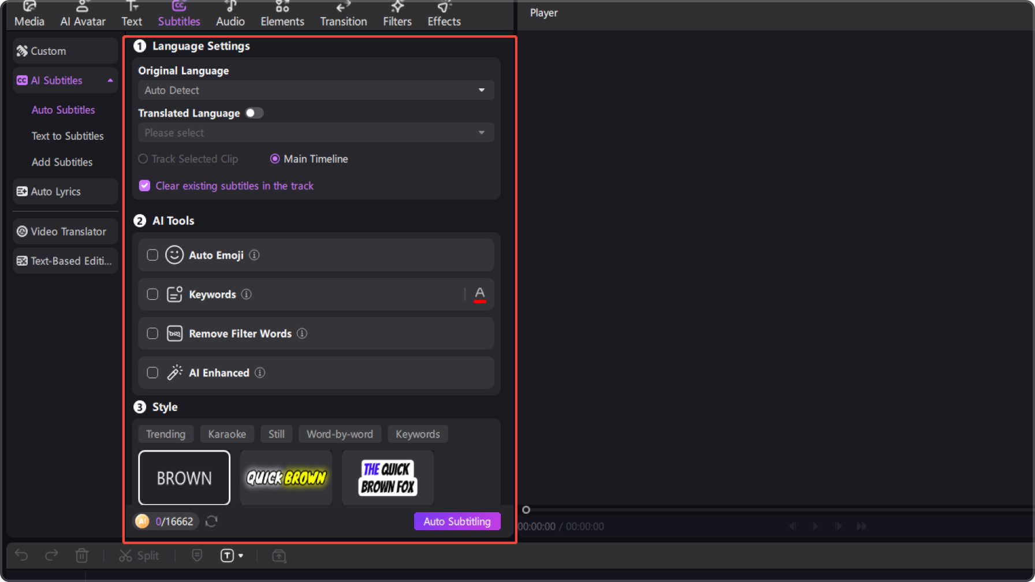Click the next frame icon in Player
This screenshot has height=582, width=1035.
[x=838, y=526]
